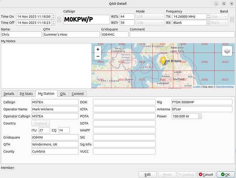Click into the My Notes text area

(46, 66)
